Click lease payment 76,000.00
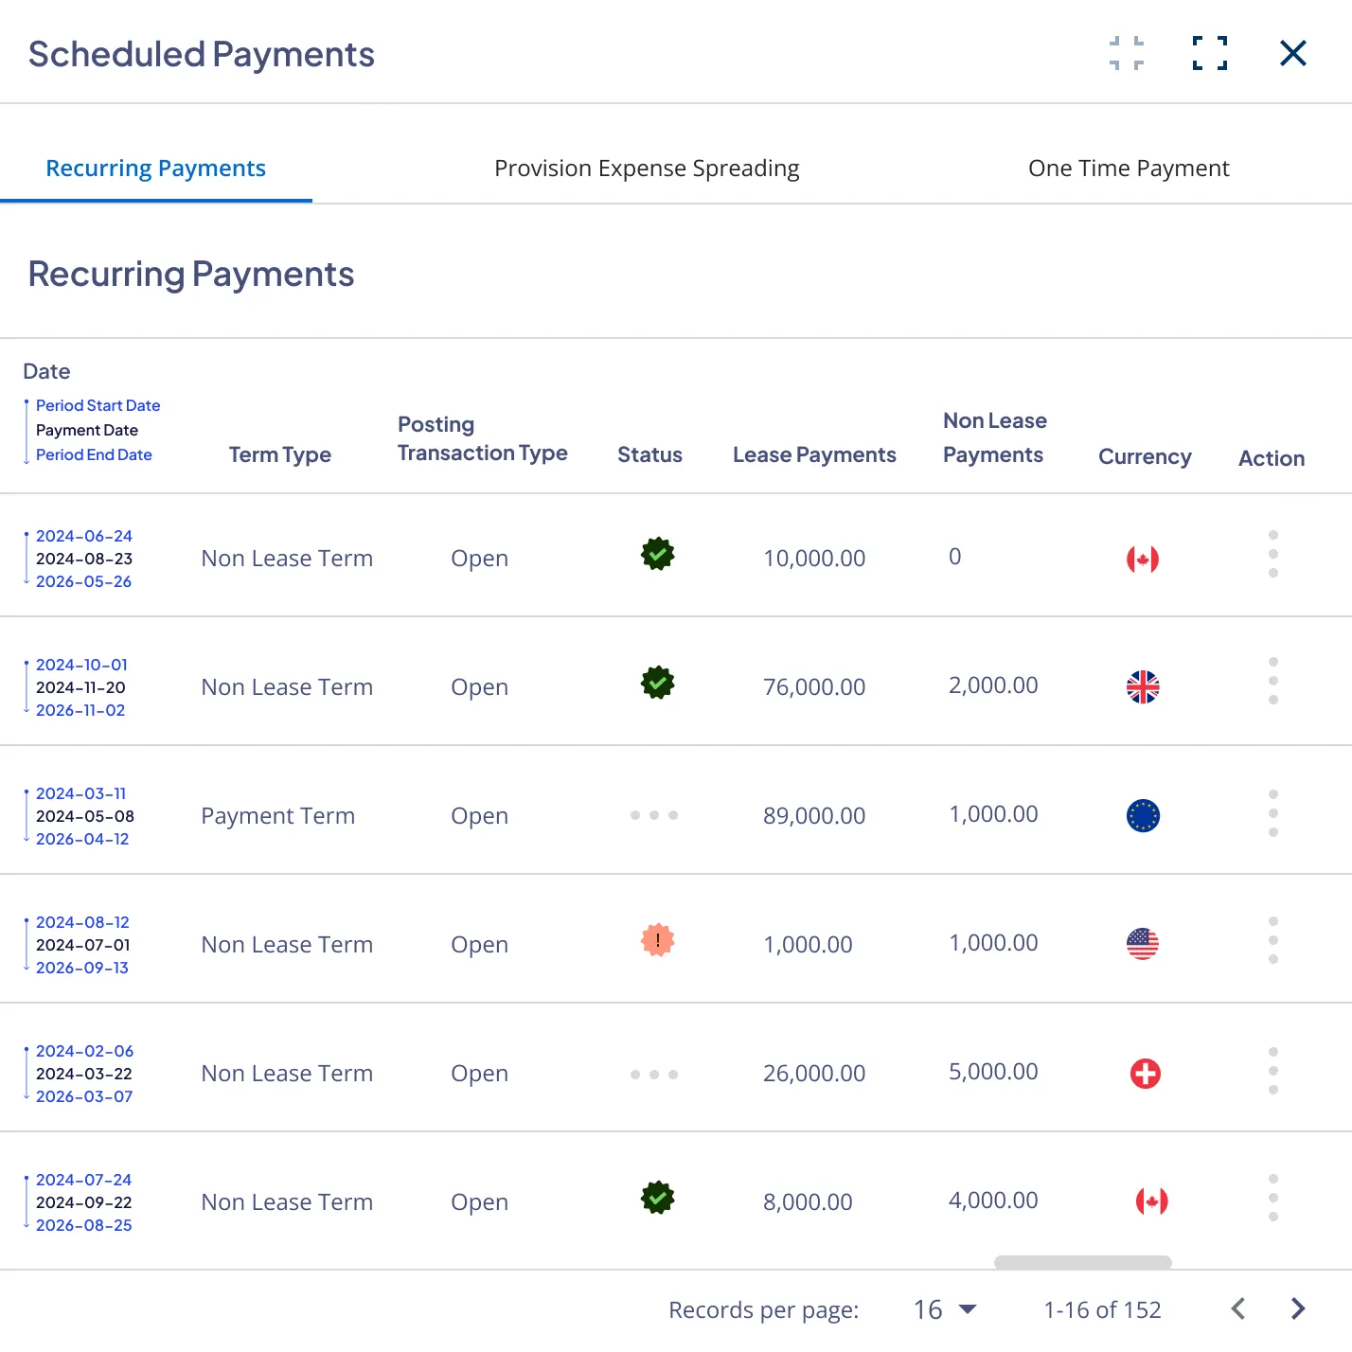This screenshot has width=1352, height=1352. 814,686
